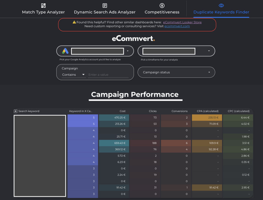Click the 0.12 € CPC cell

pos(238,175)
